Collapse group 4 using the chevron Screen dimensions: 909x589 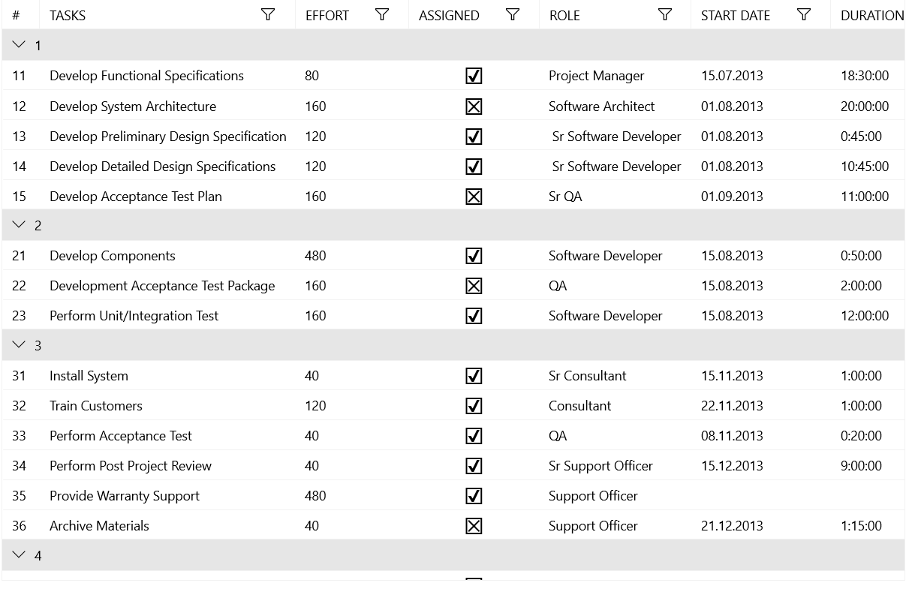pyautogui.click(x=20, y=555)
